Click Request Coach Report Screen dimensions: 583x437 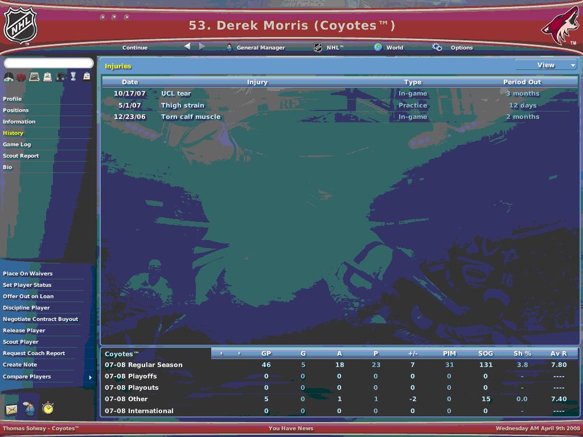tap(34, 353)
